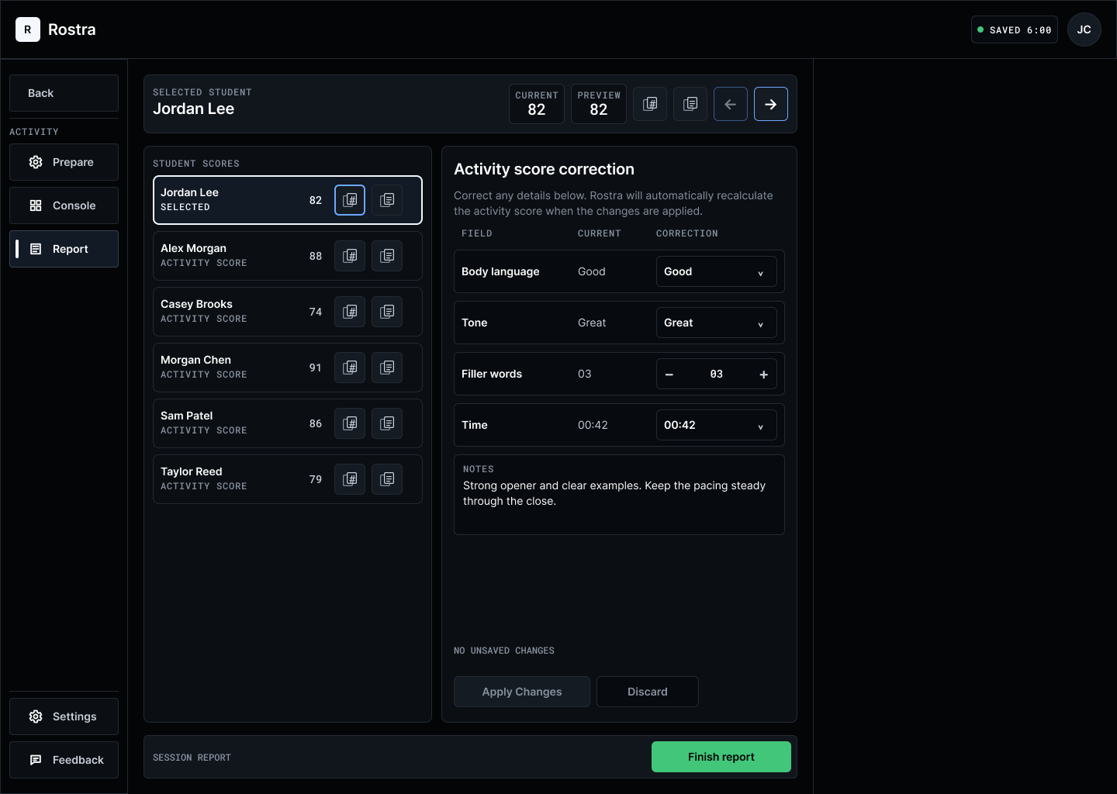Switch to Console in sidebar

[64, 205]
